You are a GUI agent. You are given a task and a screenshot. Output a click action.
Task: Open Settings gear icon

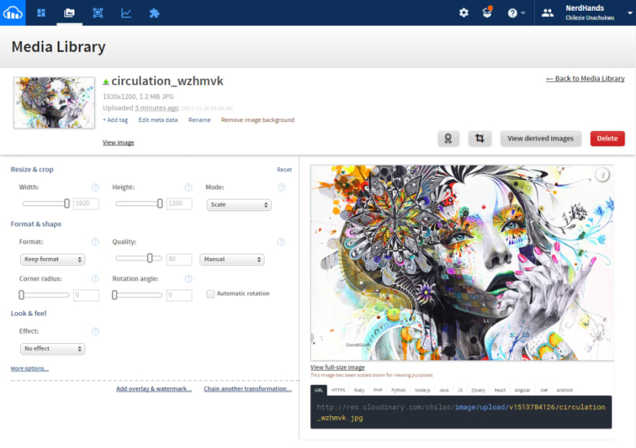click(463, 13)
